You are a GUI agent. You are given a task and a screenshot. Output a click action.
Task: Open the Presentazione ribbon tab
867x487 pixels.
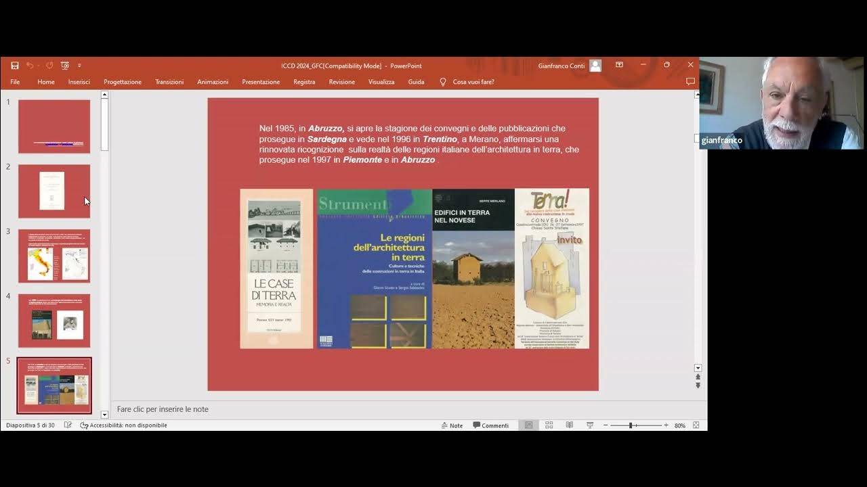(261, 82)
